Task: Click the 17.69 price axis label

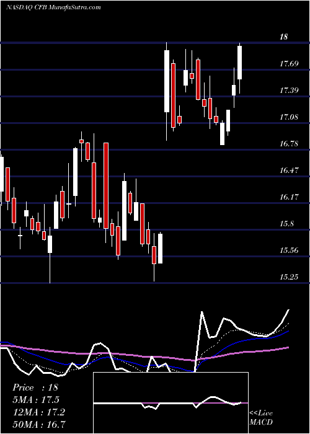Action: pos(289,64)
